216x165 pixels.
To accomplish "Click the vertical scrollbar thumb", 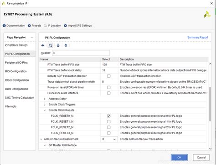I will point(210,104).
